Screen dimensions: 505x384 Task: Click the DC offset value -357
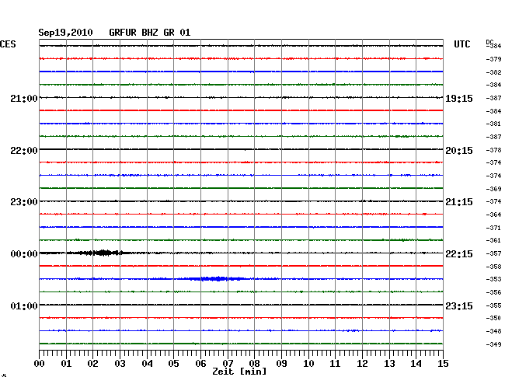493,253
